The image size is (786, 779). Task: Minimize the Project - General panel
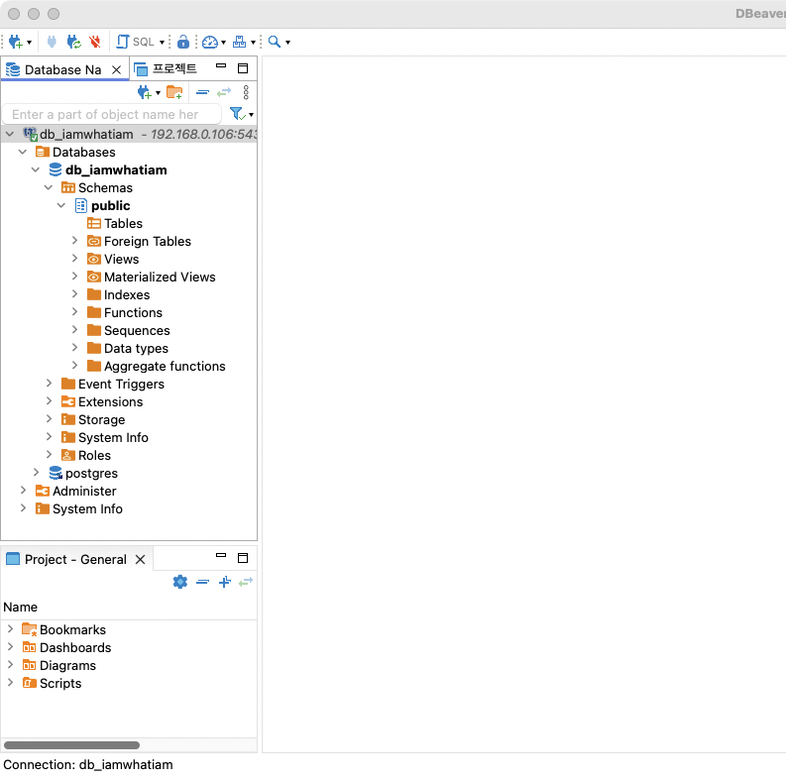221,555
